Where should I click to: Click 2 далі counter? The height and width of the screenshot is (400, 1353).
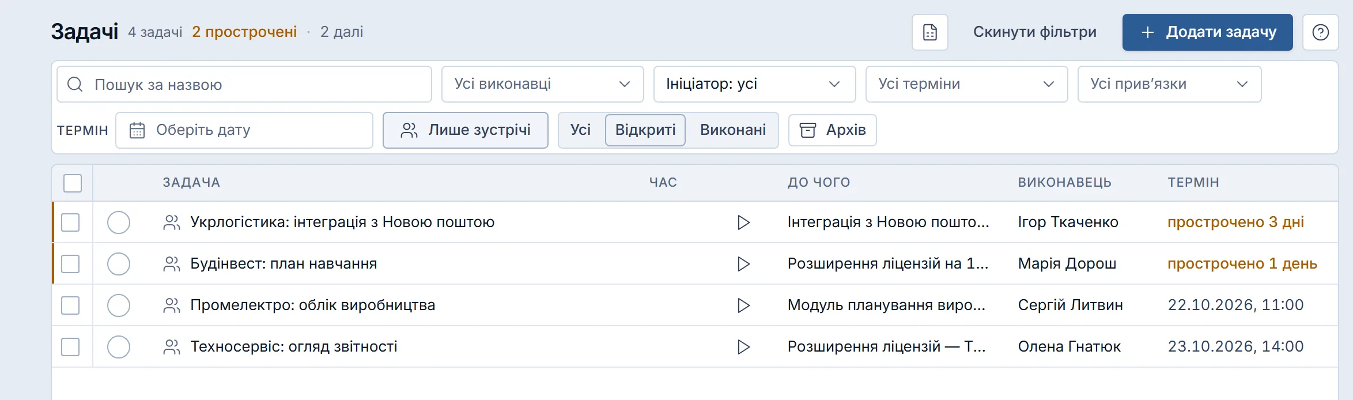(342, 32)
